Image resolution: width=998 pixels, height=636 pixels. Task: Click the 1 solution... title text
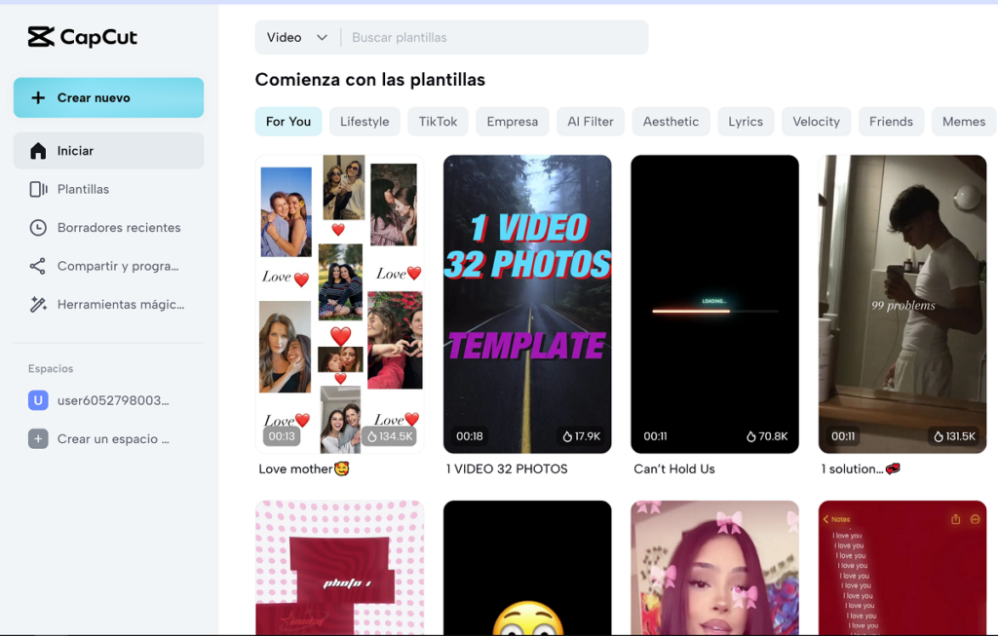click(861, 468)
